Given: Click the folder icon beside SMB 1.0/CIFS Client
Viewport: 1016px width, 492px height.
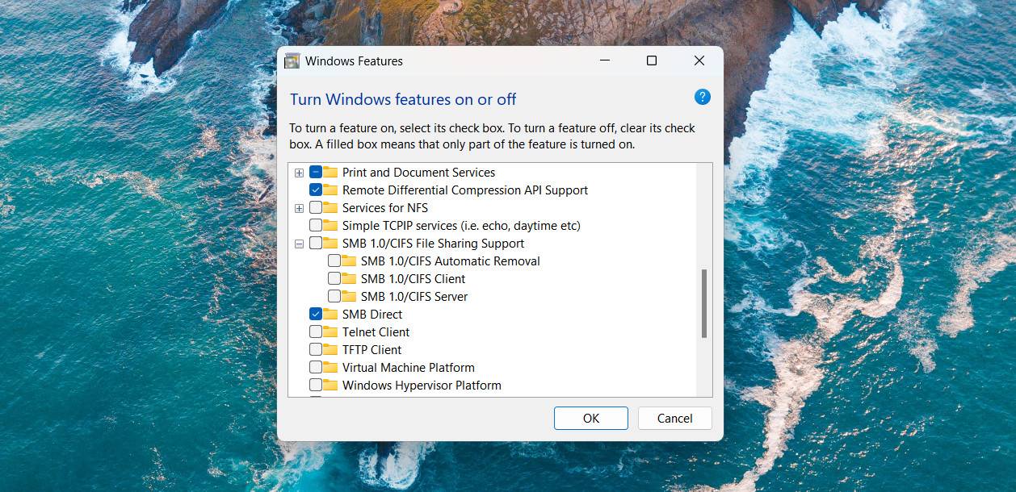Looking at the screenshot, I should pos(349,278).
